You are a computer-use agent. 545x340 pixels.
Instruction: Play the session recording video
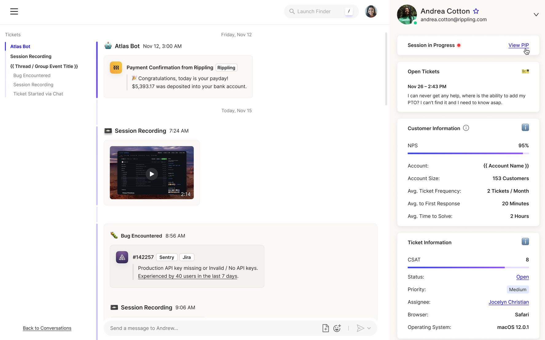(x=151, y=174)
